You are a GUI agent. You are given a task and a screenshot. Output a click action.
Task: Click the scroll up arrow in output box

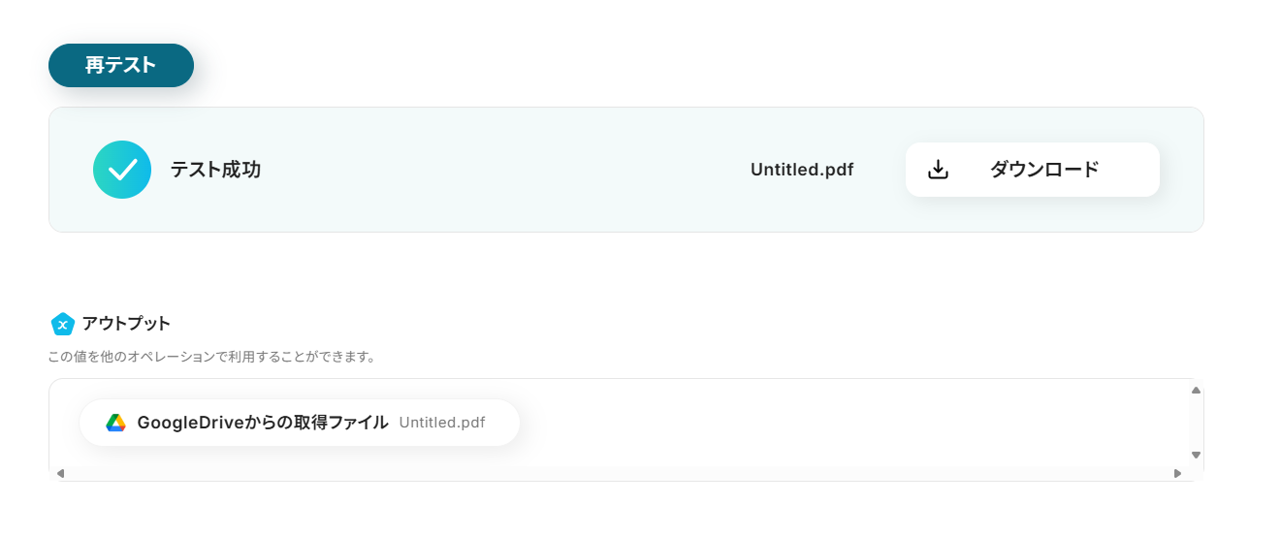[1196, 391]
